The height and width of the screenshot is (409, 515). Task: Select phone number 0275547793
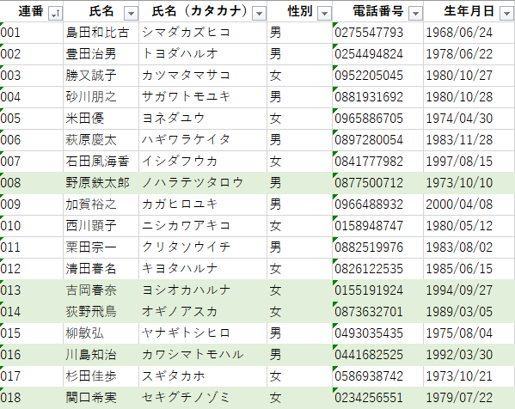coord(377,33)
